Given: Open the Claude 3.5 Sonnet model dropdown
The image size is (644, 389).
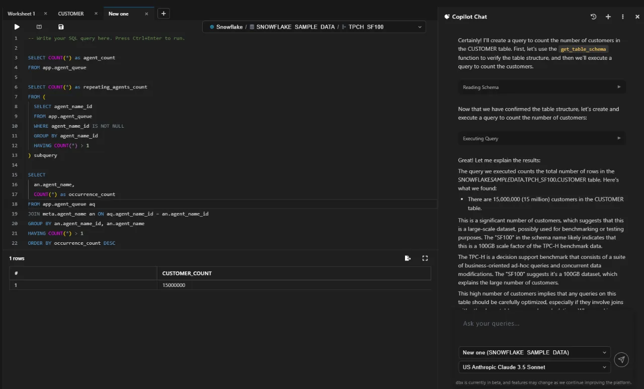Looking at the screenshot, I should tap(534, 367).
